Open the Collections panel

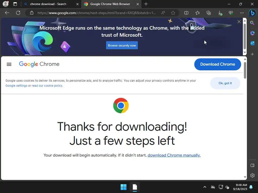coord(209,13)
